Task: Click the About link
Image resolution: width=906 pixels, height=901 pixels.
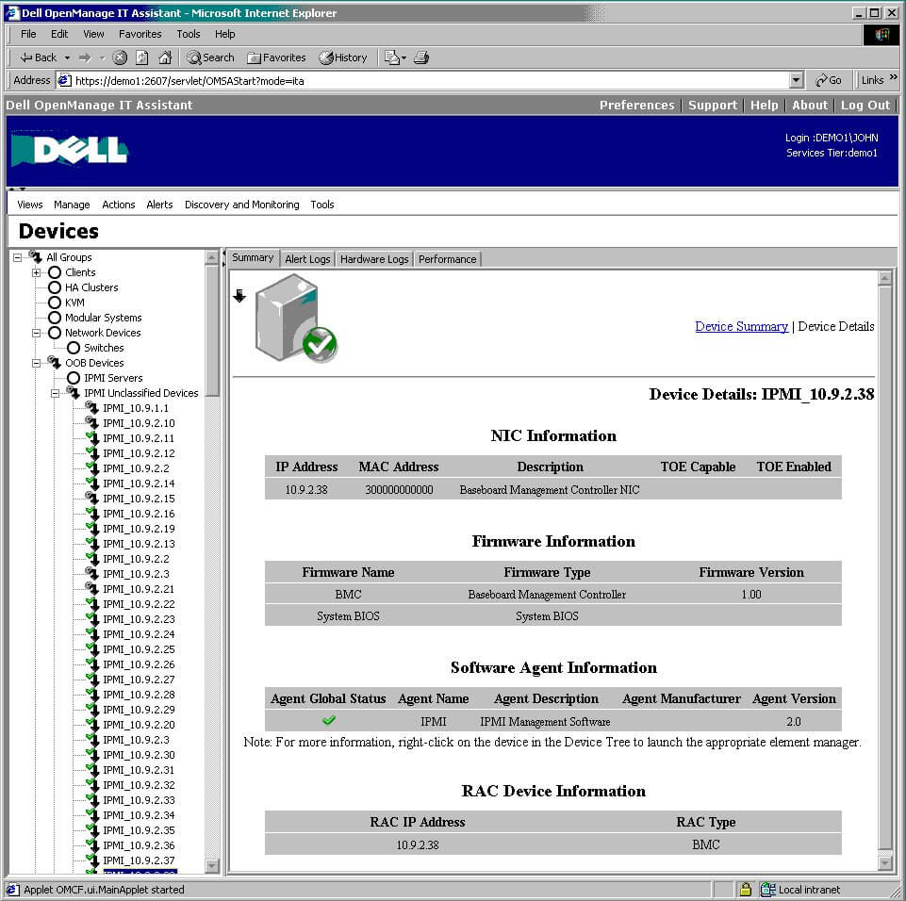Action: (810, 106)
